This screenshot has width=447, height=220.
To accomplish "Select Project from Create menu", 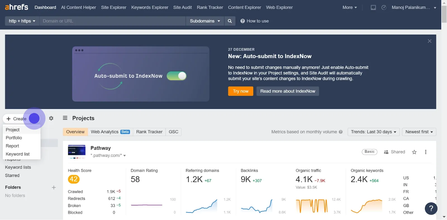I will pyautogui.click(x=22, y=130).
